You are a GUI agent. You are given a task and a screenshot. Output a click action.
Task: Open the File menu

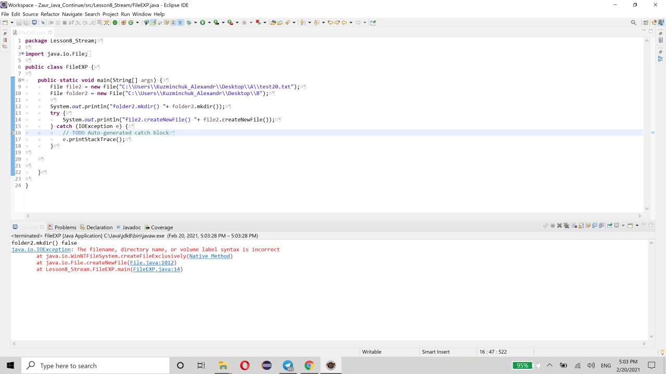5,14
